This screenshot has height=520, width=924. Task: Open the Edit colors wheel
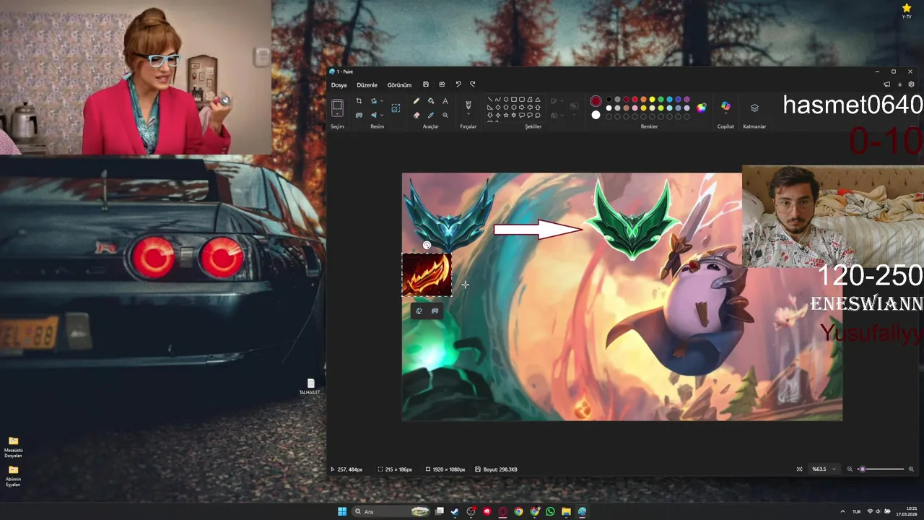pos(701,108)
